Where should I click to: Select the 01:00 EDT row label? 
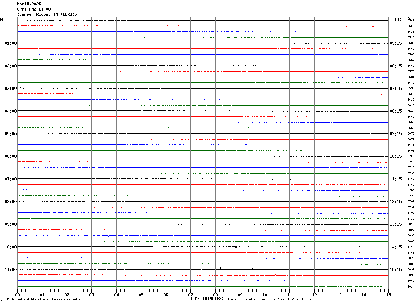click(x=11, y=43)
